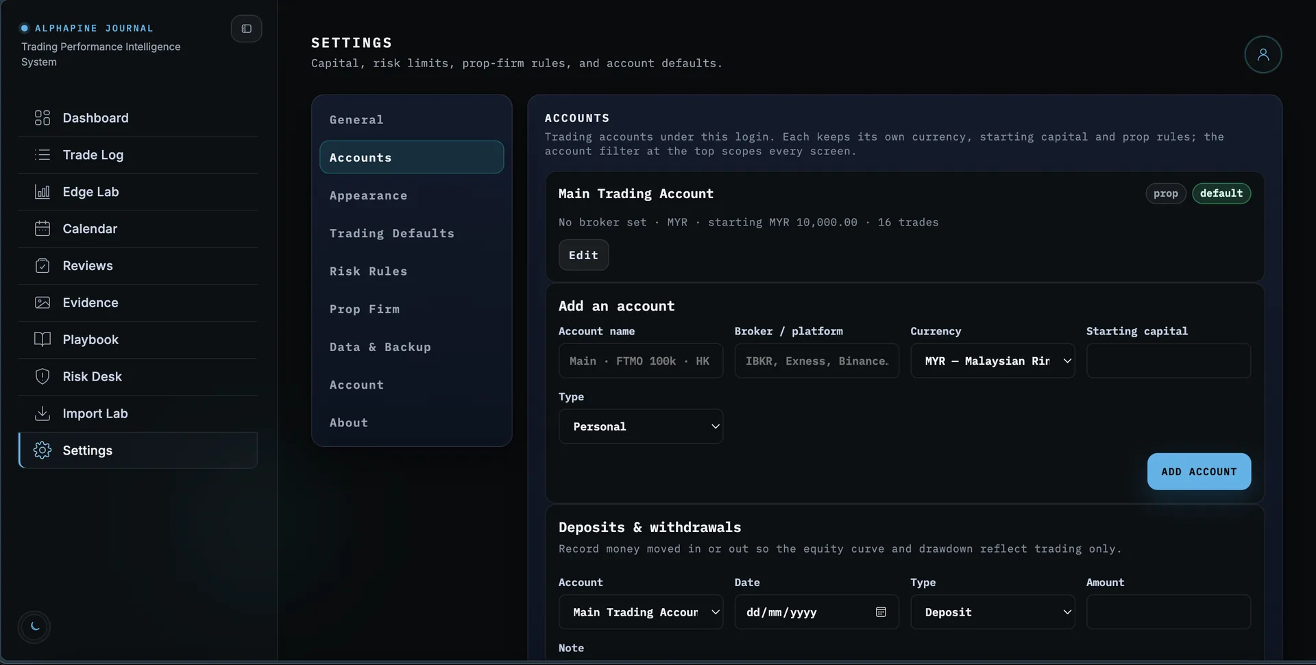Click the Settings gear icon
1316x665 pixels.
pos(42,450)
